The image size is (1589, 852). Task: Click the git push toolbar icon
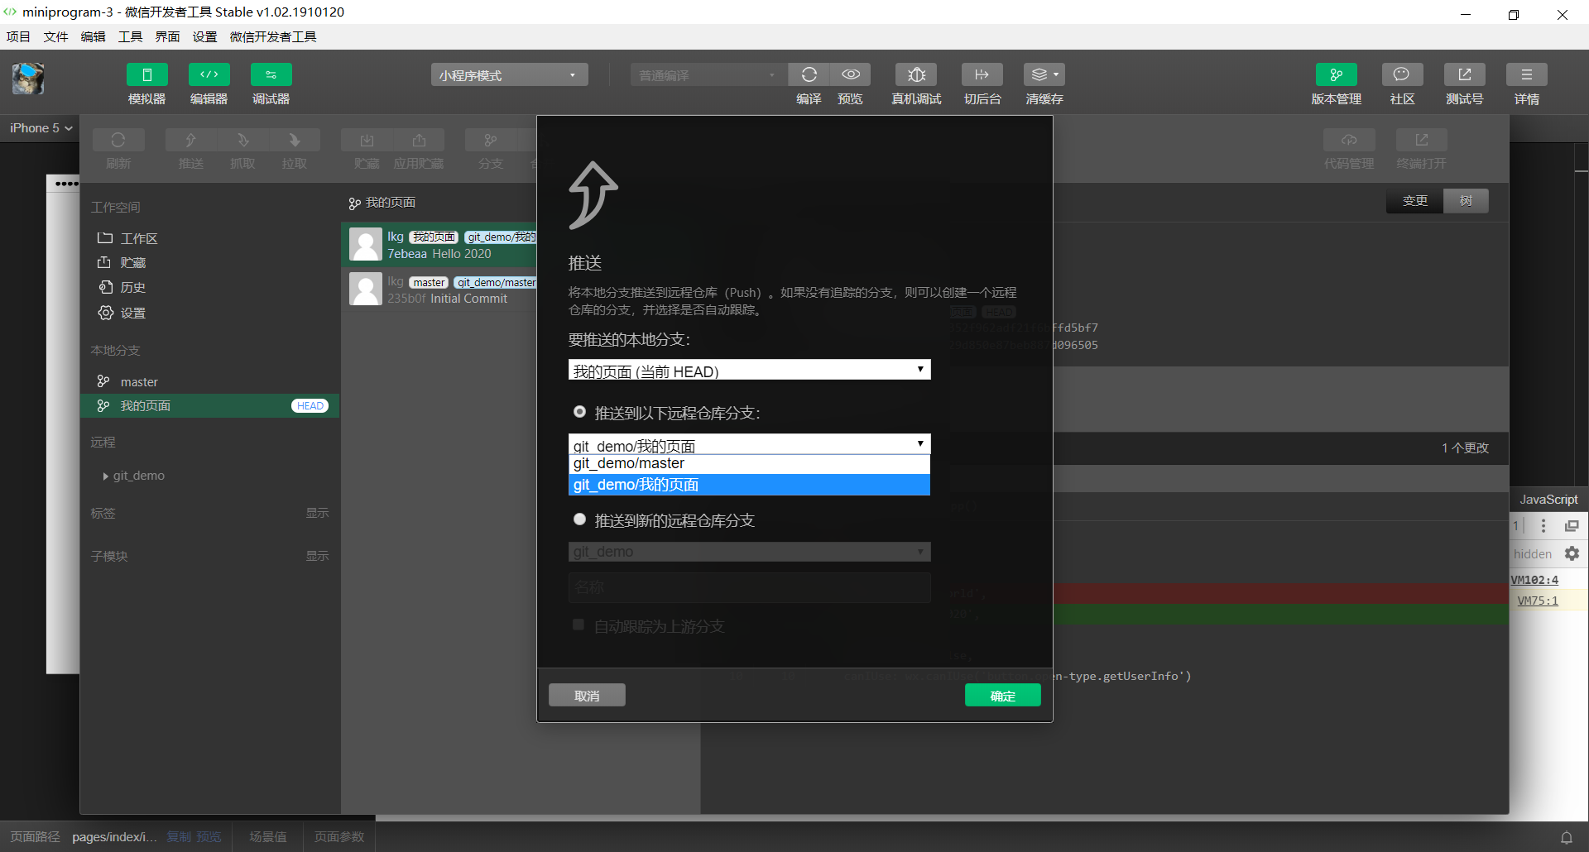191,140
